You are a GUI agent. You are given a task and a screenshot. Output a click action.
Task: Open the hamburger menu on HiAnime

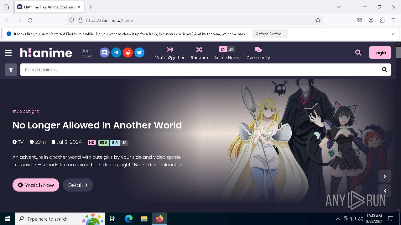click(x=8, y=53)
